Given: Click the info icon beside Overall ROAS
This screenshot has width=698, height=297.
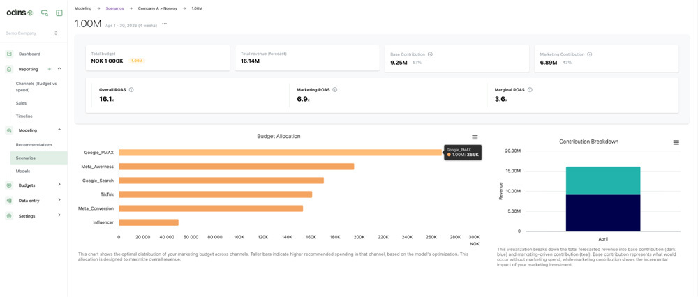Looking at the screenshot, I should (131, 90).
